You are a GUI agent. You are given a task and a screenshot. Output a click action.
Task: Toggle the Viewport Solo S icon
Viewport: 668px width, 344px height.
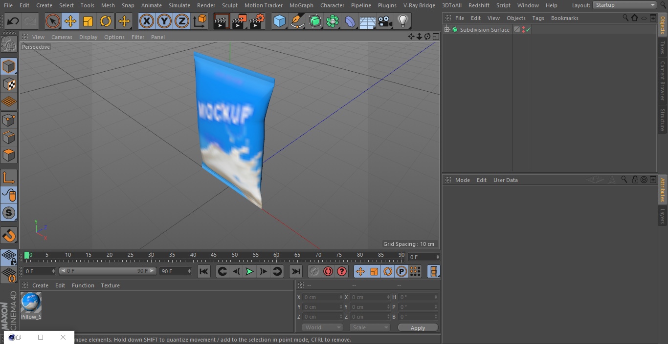9,213
